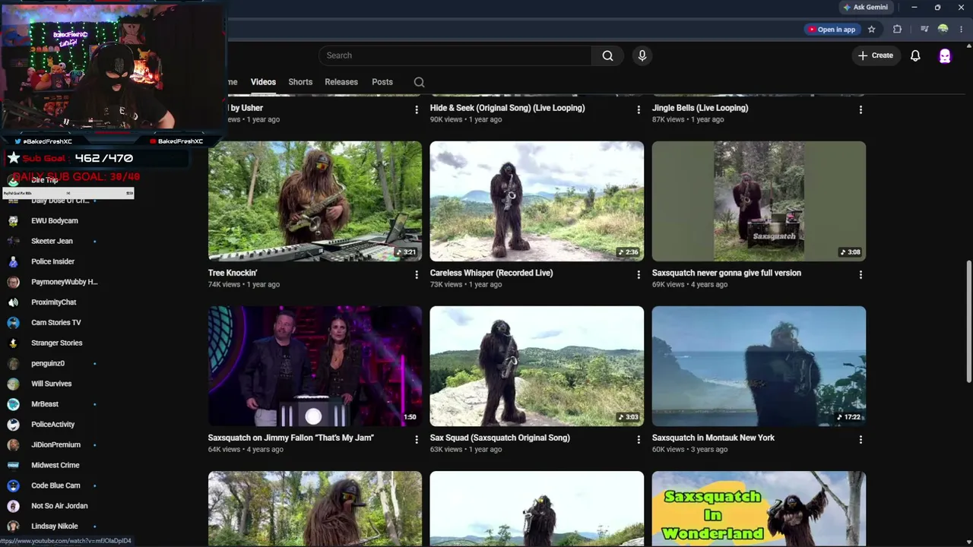
Task: Go to Not So Air Jordan subscription
Action: pyautogui.click(x=59, y=506)
